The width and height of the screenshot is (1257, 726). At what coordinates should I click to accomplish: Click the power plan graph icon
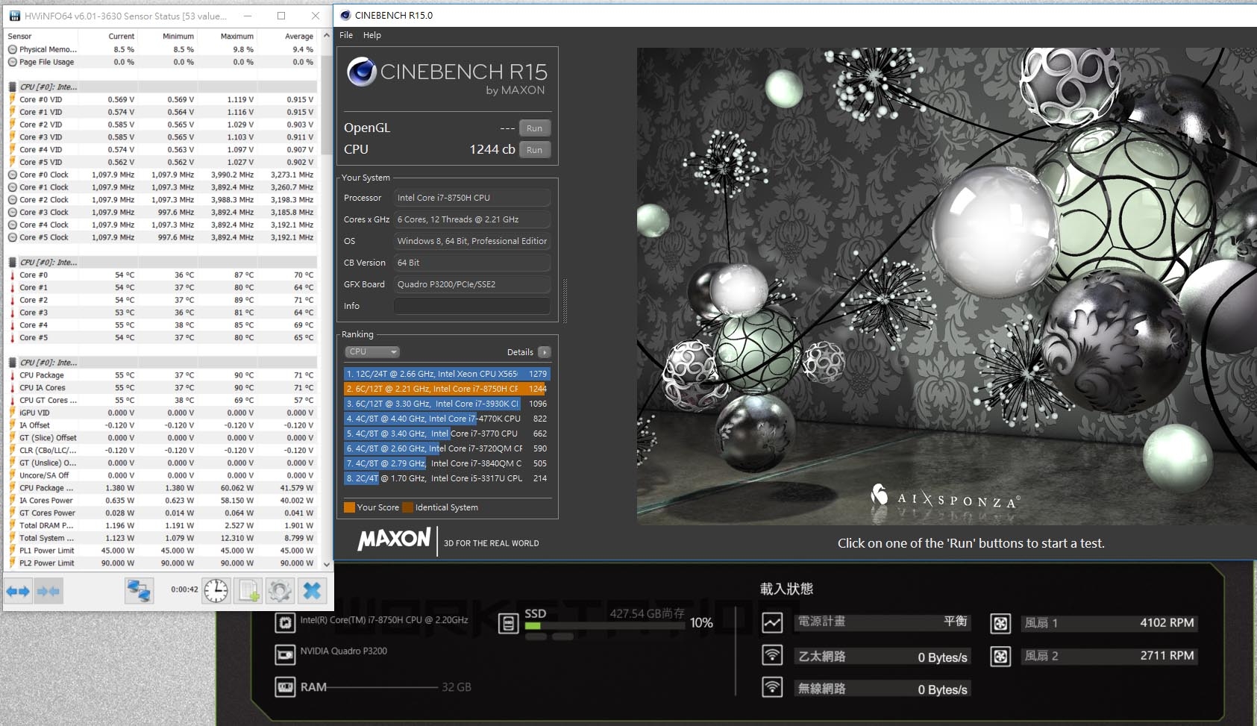pos(772,622)
